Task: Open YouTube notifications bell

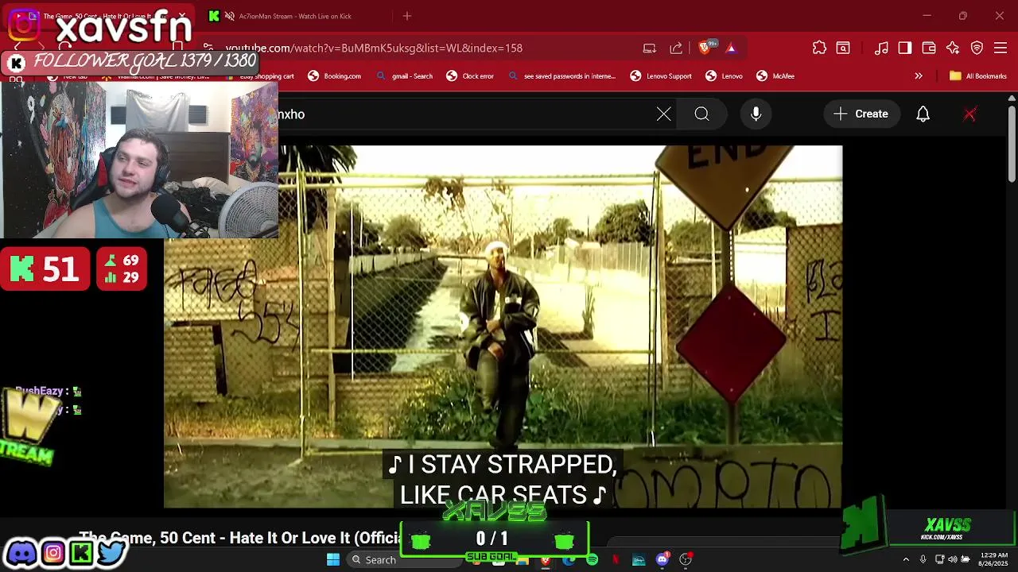Action: tap(923, 114)
